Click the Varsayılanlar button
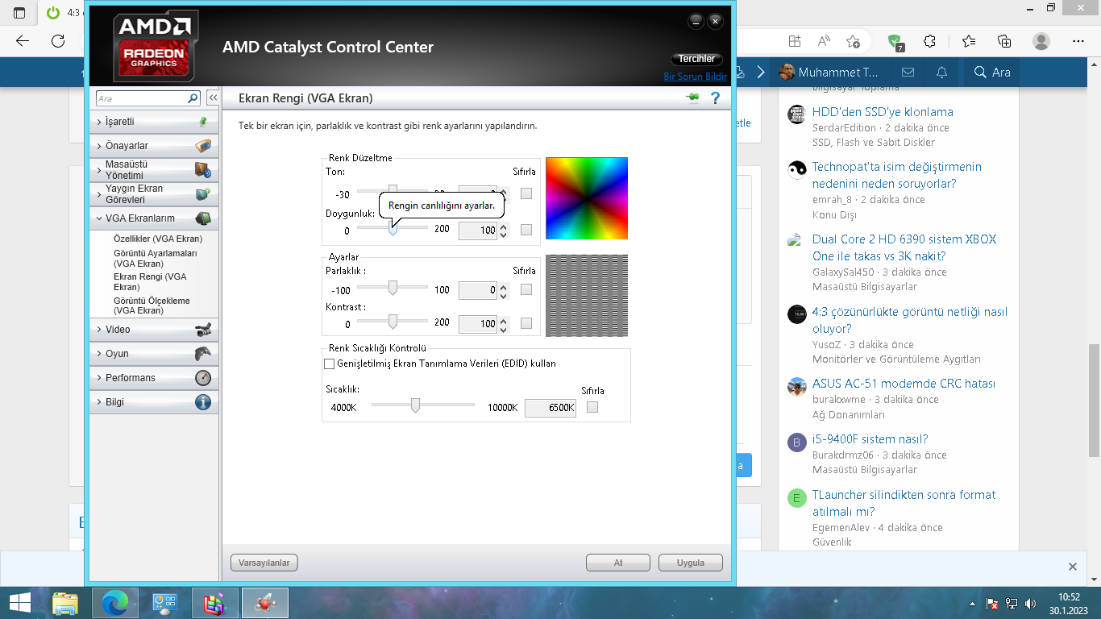 click(x=264, y=563)
